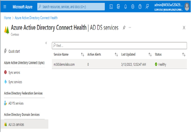
Task: Launch the Cloud Shell icon
Action: [111, 7]
